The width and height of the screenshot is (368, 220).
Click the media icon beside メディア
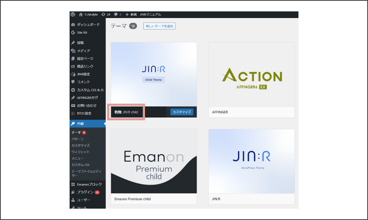click(x=73, y=51)
